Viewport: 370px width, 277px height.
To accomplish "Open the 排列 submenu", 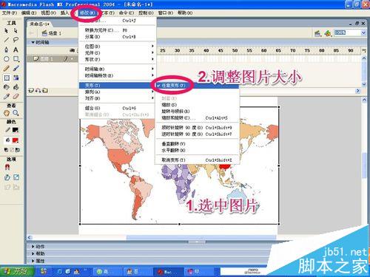I will click(118, 92).
